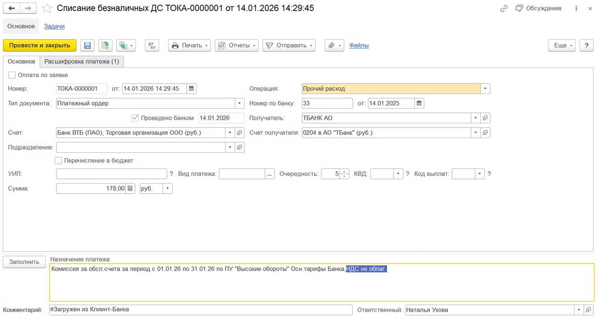Click the post document icon
Viewport: 603px width, 323px height.
105,45
